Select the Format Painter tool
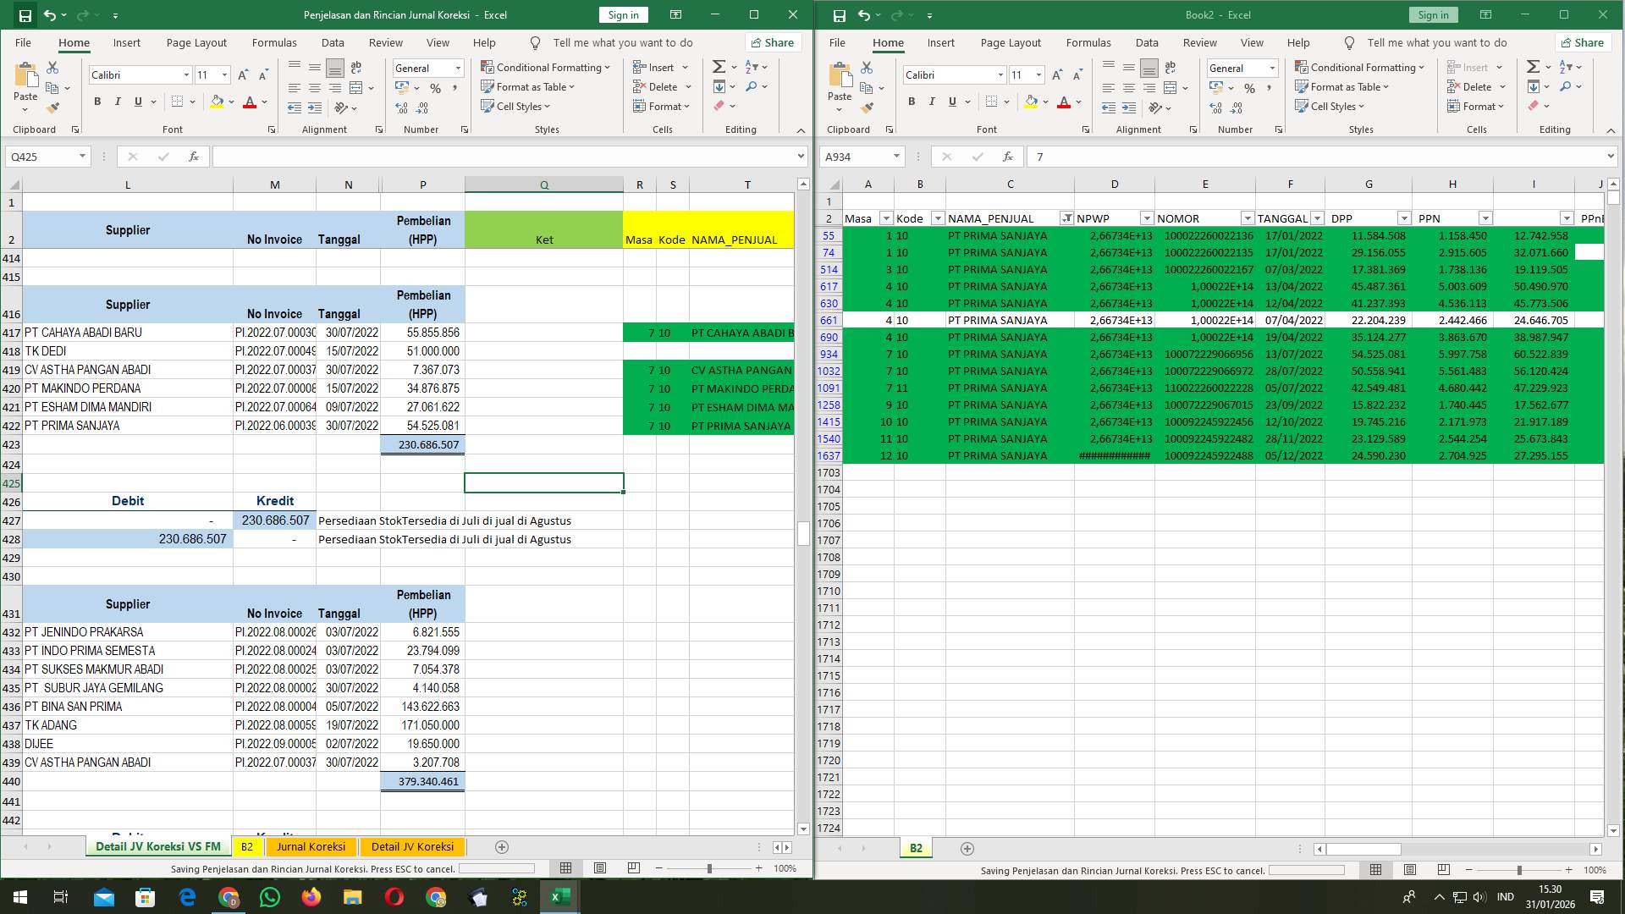This screenshot has width=1625, height=914. coord(53,107)
